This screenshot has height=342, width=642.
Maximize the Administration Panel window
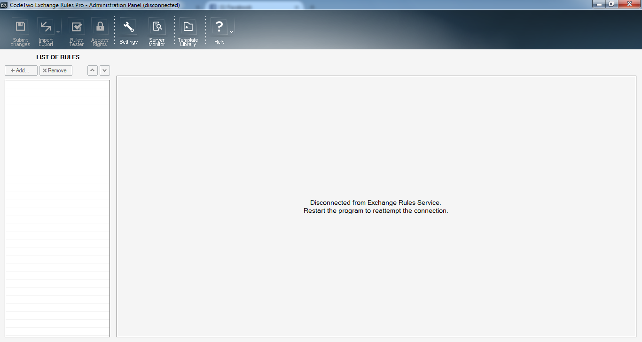(x=611, y=4)
